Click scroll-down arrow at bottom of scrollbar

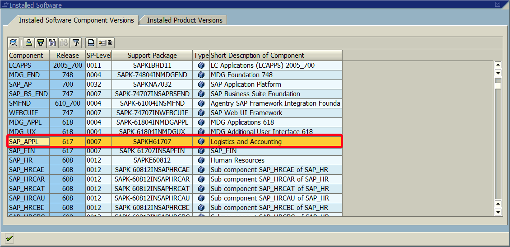click(498, 212)
